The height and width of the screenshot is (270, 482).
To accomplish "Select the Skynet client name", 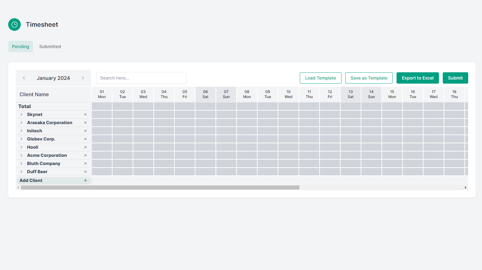I will (x=35, y=114).
